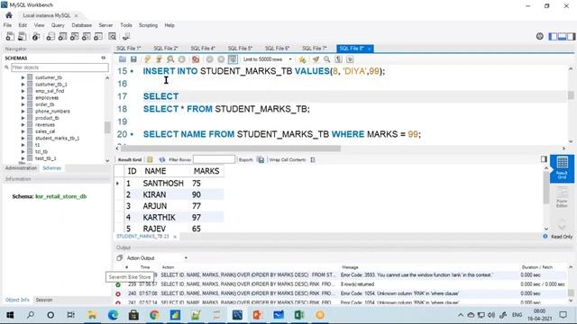Click the search table data icon in main toolbar

pyautogui.click(x=112, y=36)
